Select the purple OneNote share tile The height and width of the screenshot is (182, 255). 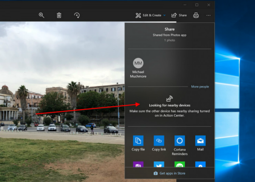click(138, 164)
